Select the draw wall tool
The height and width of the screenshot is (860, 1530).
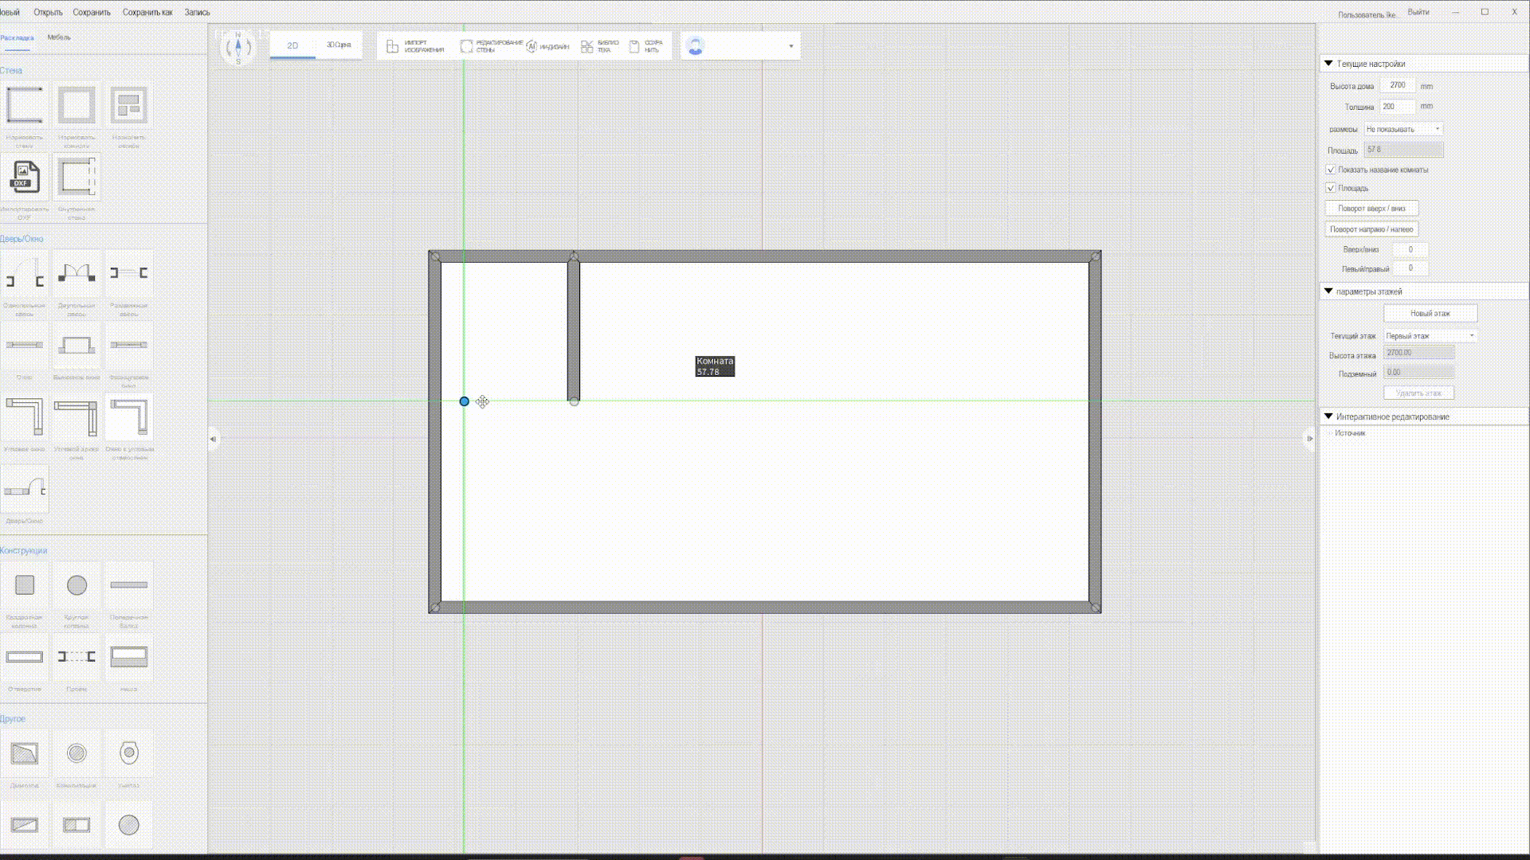25,106
